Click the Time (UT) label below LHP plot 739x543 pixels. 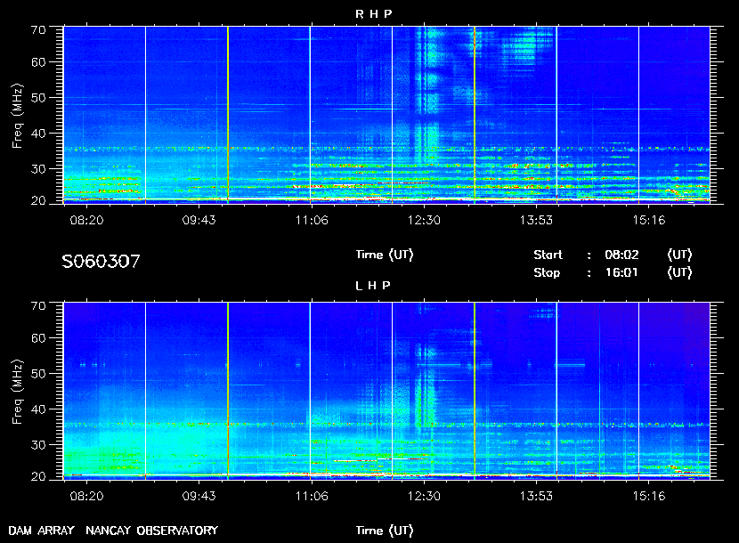385,531
